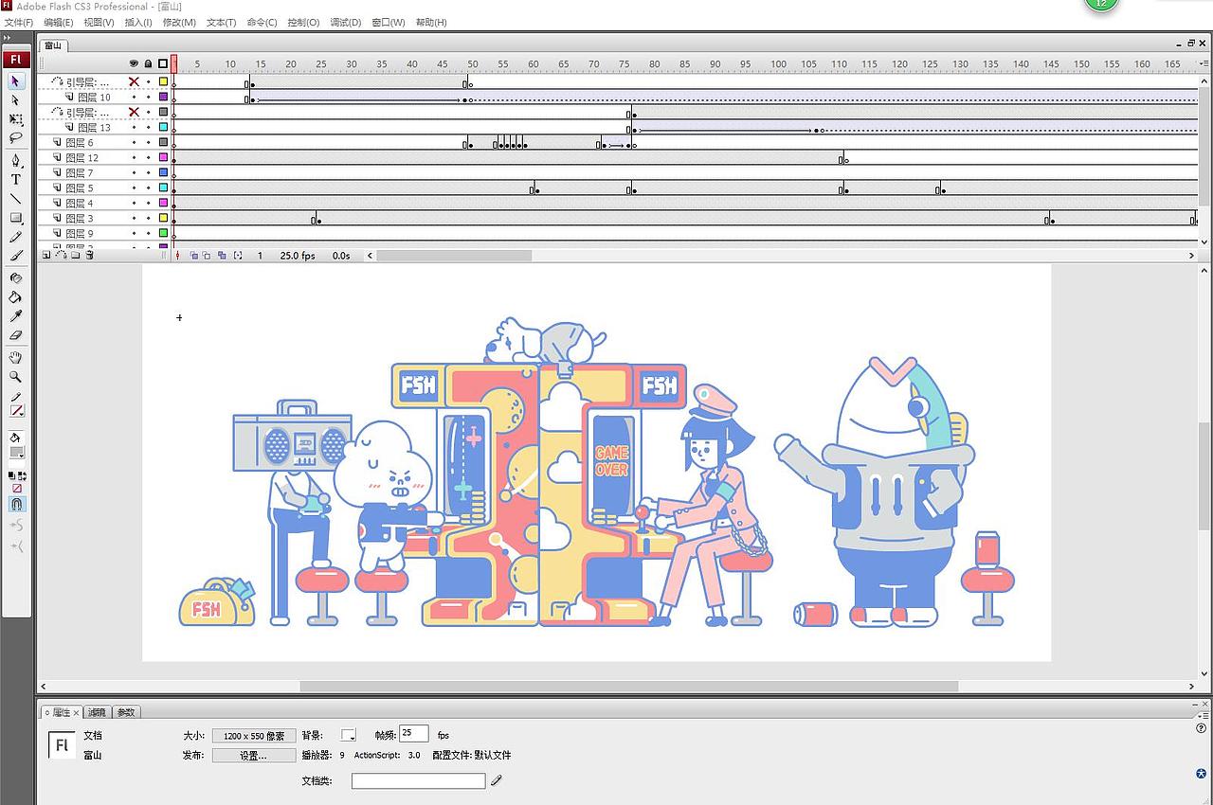Viewport: 1213px width, 805px height.
Task: Select the Zoom magnifier tool
Action: coord(15,376)
